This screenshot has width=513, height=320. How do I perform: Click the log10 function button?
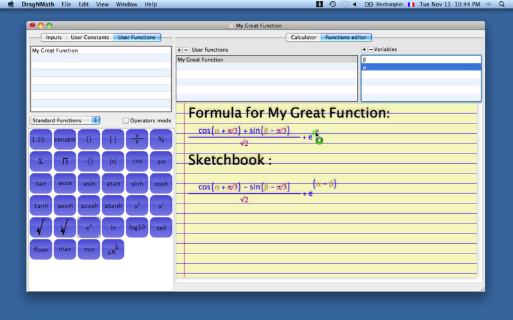137,227
